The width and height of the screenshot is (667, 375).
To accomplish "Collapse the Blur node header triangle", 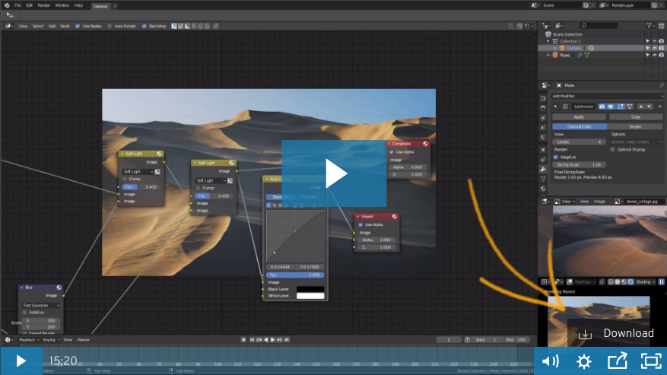I will coord(22,288).
